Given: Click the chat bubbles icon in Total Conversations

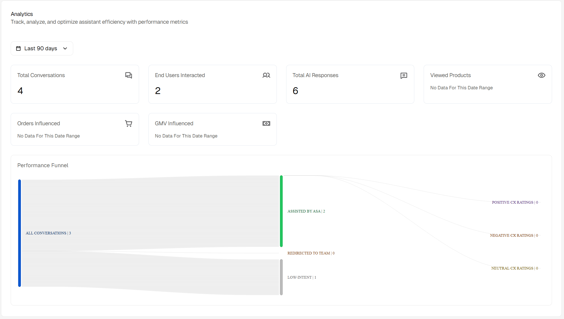Looking at the screenshot, I should 129,75.
